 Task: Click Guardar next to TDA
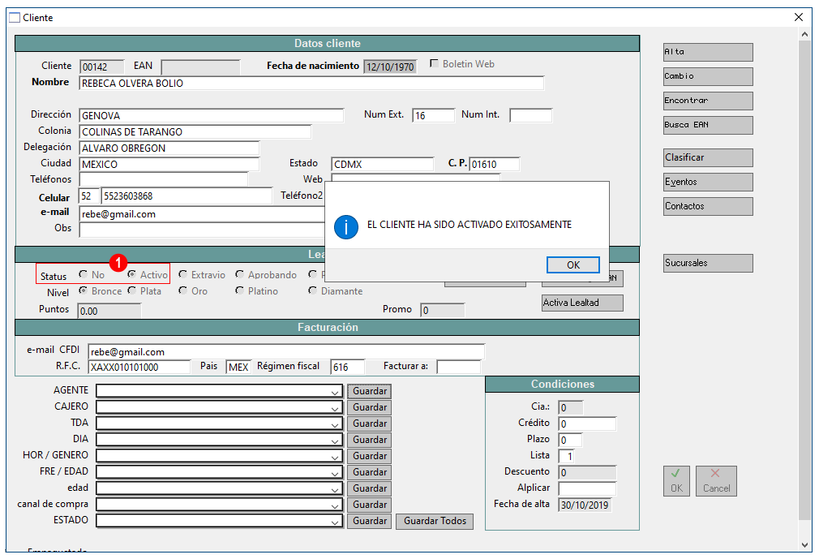pos(369,424)
